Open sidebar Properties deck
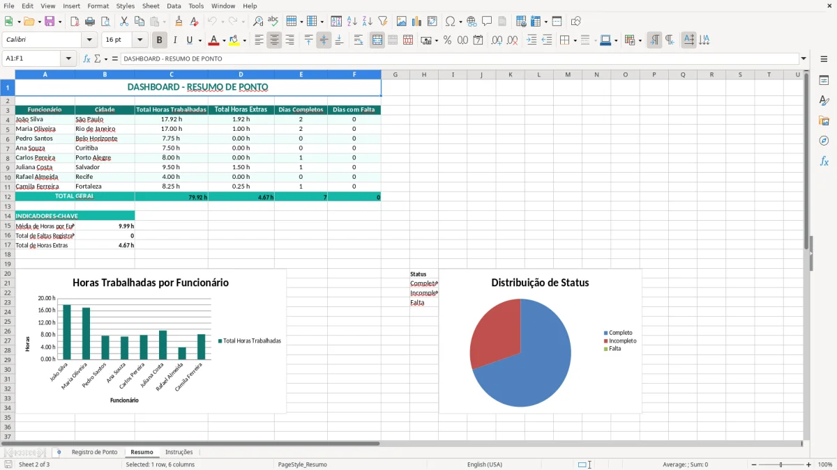 coord(824,80)
